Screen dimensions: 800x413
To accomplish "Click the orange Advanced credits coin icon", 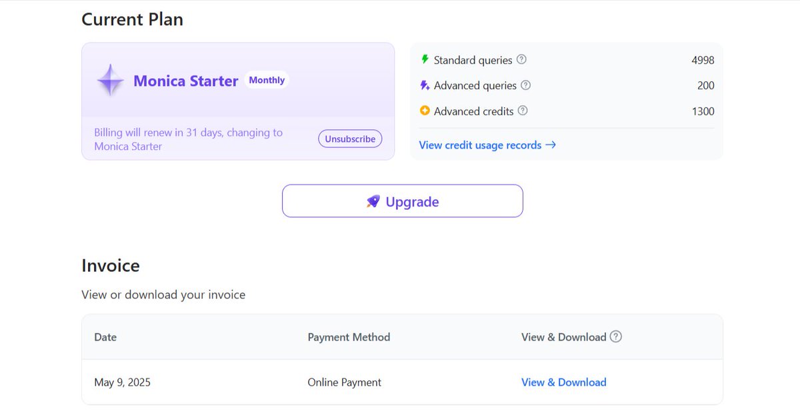I will tap(425, 111).
